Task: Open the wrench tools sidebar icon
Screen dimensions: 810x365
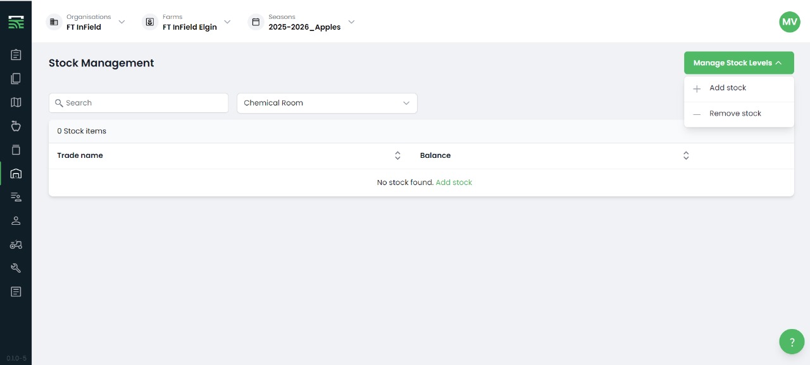Action: 16,268
